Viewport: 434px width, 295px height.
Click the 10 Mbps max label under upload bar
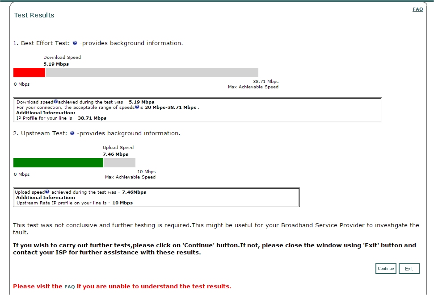pos(146,172)
